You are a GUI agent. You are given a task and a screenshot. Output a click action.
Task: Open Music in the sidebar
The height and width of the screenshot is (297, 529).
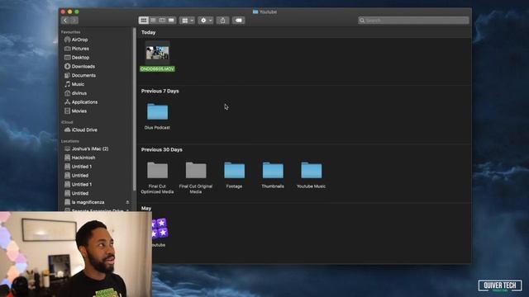(74, 84)
